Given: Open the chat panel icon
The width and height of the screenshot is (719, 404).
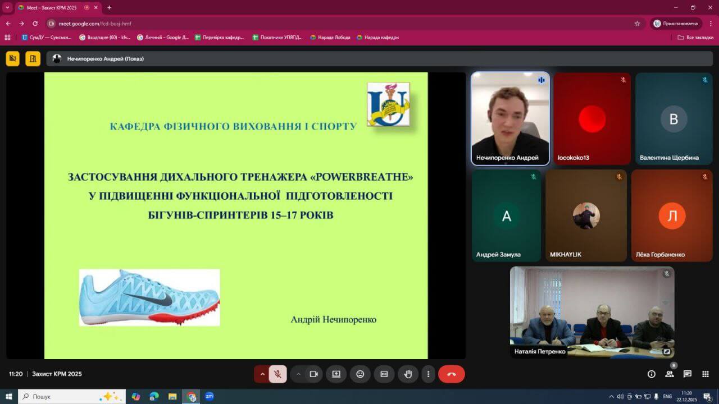Looking at the screenshot, I should pyautogui.click(x=687, y=374).
